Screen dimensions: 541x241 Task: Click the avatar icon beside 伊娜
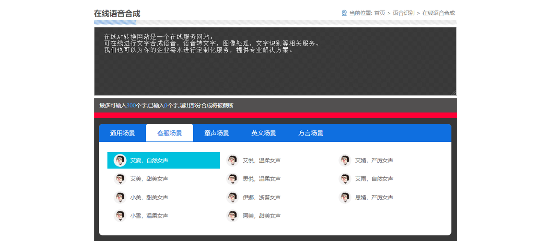point(233,197)
